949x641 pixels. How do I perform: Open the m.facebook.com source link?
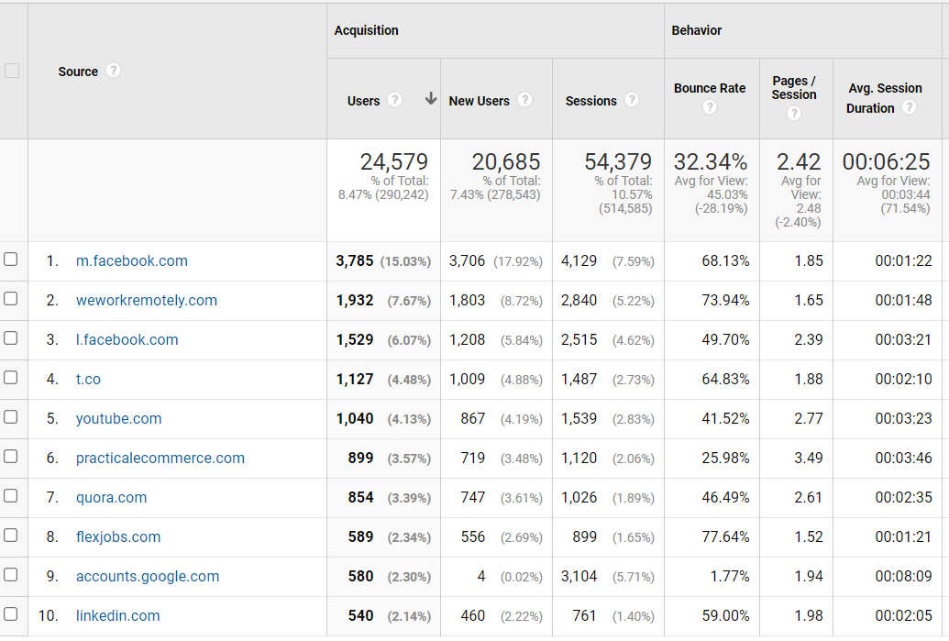pyautogui.click(x=131, y=260)
